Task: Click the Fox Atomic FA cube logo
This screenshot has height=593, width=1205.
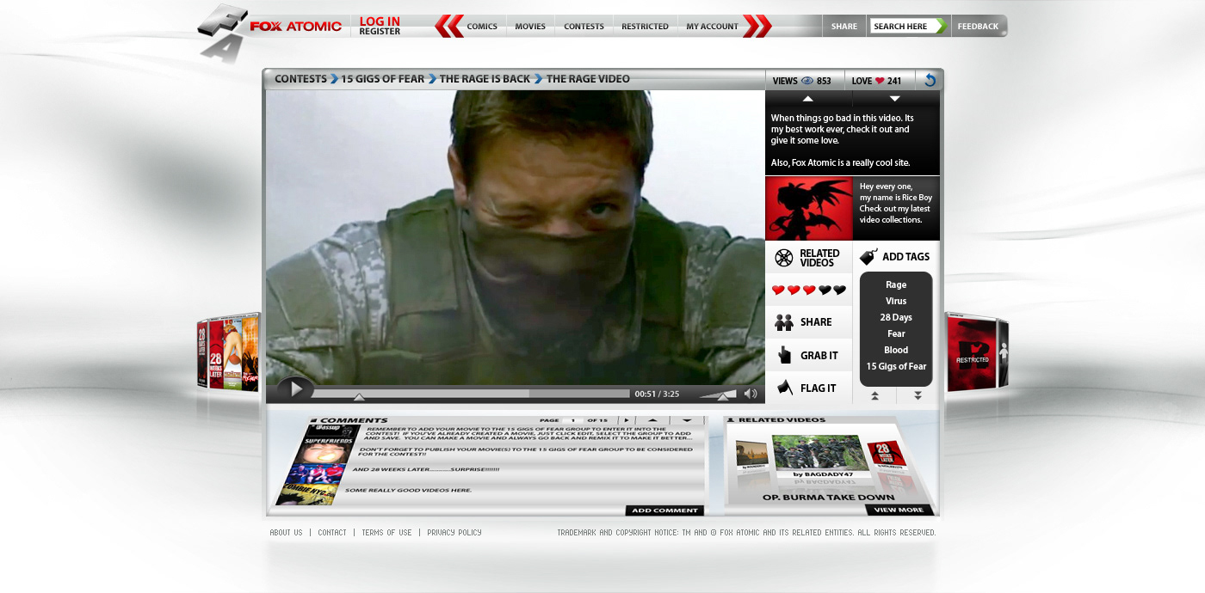Action: pos(222,33)
